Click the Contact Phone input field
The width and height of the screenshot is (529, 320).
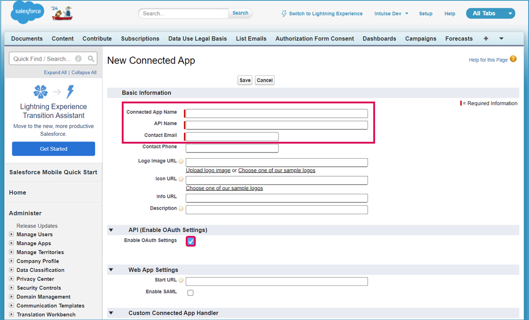tap(232, 148)
